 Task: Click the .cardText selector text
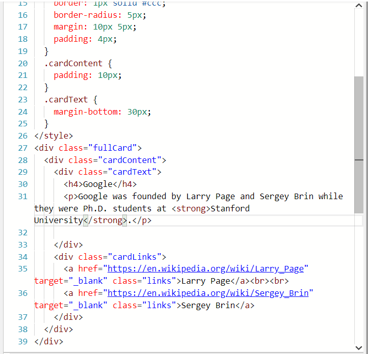[x=66, y=100]
